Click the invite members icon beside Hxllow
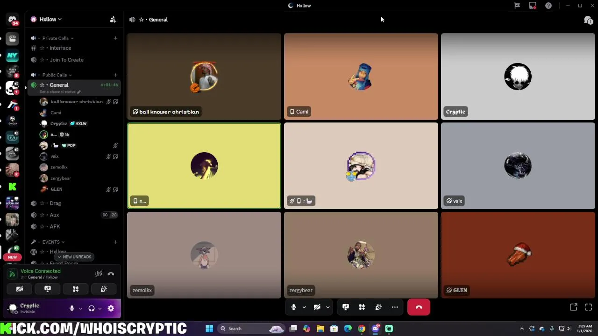Image resolution: width=598 pixels, height=336 pixels. [113, 20]
